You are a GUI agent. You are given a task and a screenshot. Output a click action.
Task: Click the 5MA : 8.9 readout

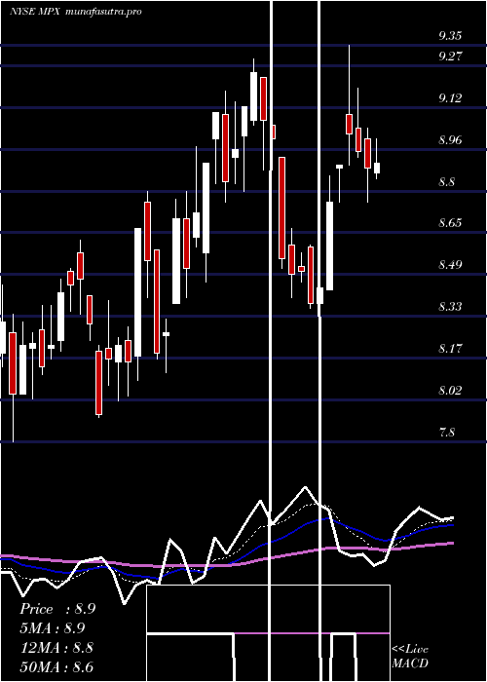tap(52, 628)
